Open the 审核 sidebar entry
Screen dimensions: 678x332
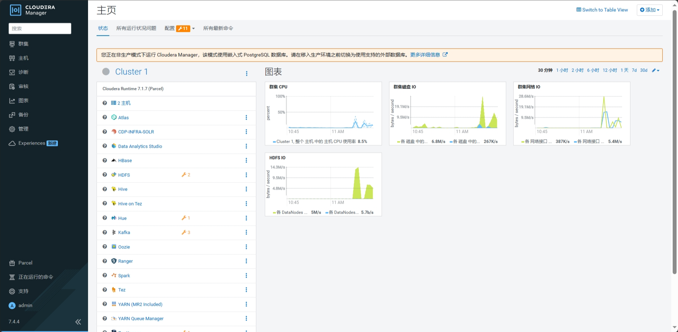(x=19, y=86)
